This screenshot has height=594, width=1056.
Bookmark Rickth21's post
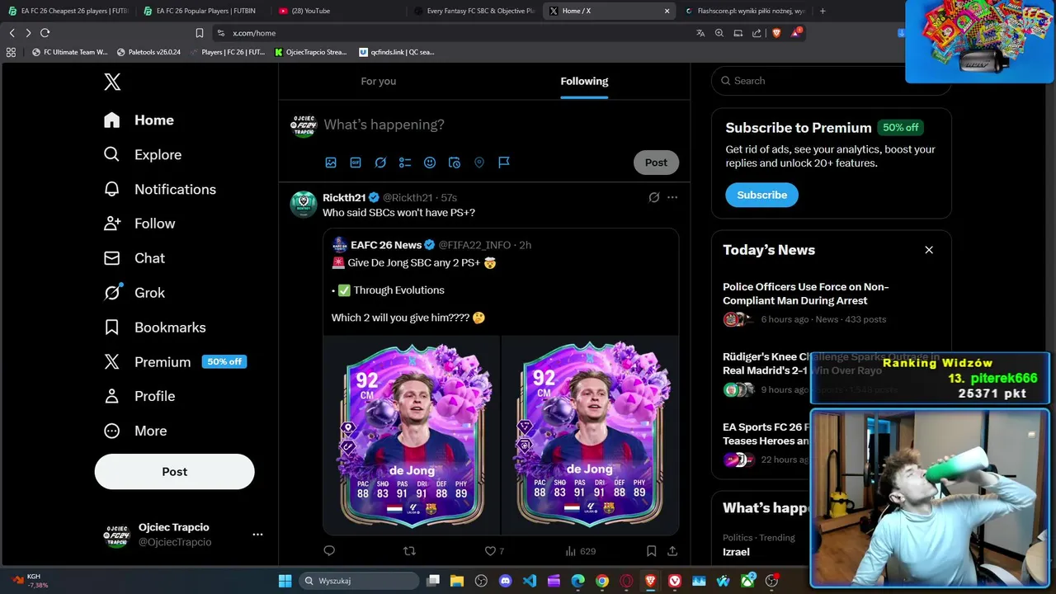tap(651, 551)
